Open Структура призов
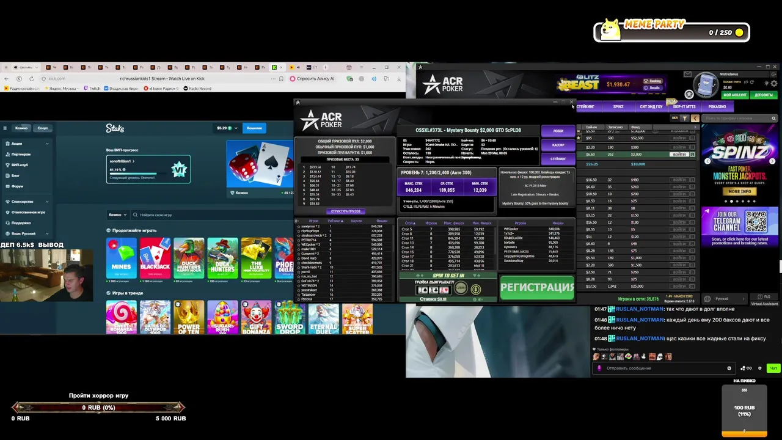The width and height of the screenshot is (782, 440). tap(345, 211)
